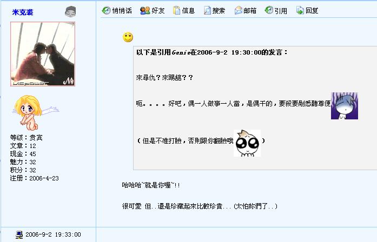Screen dimensions: 377x242
Task: Open the 邮箱 mailbox envelope icon
Action: [x=239, y=11]
